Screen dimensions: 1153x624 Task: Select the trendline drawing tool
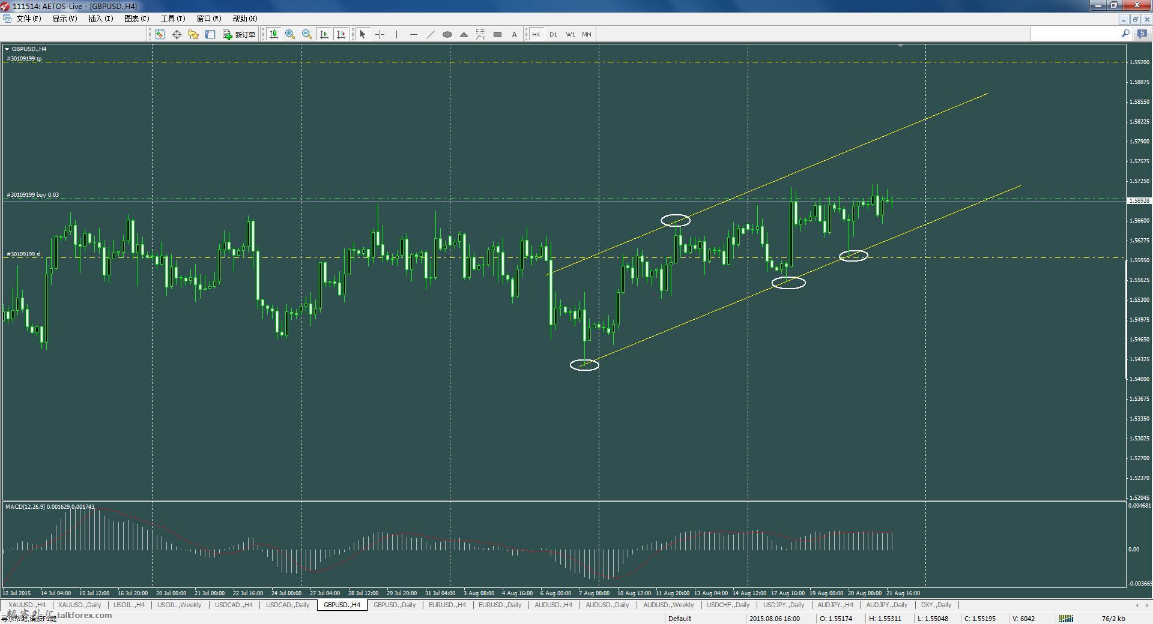click(430, 34)
